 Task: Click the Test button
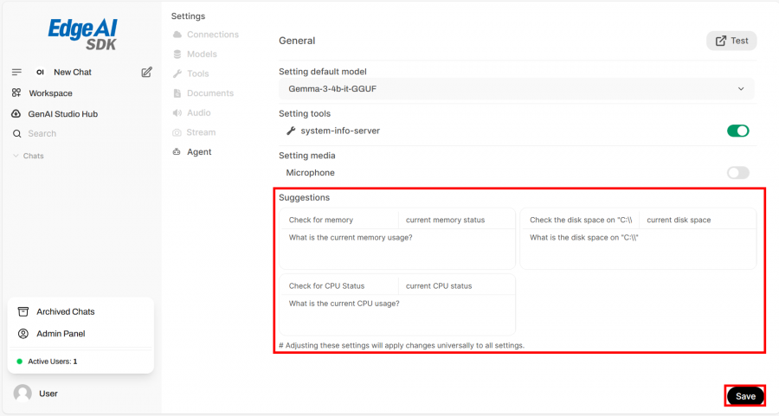tap(731, 41)
